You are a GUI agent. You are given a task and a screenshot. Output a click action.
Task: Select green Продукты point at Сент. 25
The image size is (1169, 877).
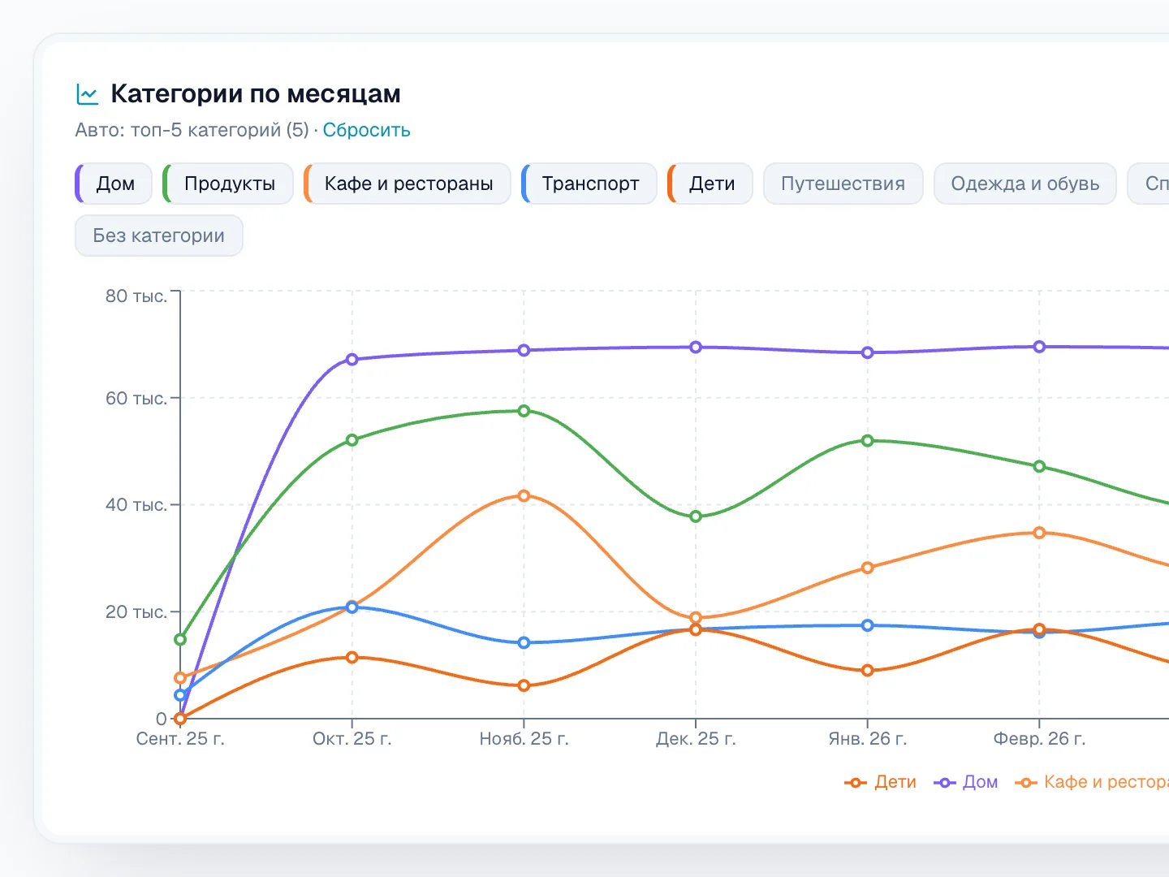180,640
